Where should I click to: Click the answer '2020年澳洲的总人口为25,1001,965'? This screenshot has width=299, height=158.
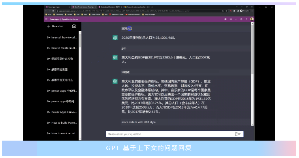point(149,38)
